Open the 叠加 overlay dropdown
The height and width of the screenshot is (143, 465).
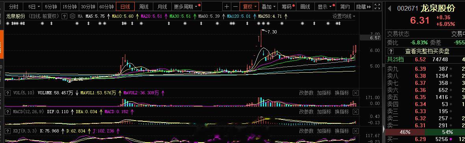(268, 7)
